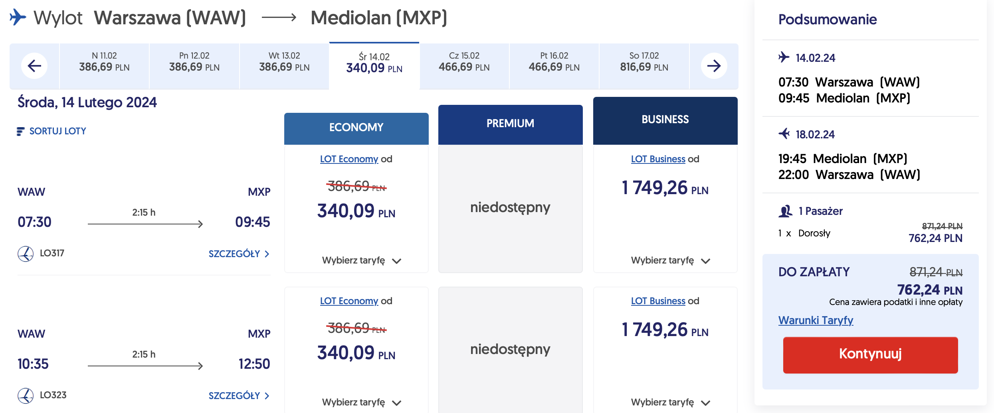Expand Economy fare options for 10:35 flight

pos(361,403)
